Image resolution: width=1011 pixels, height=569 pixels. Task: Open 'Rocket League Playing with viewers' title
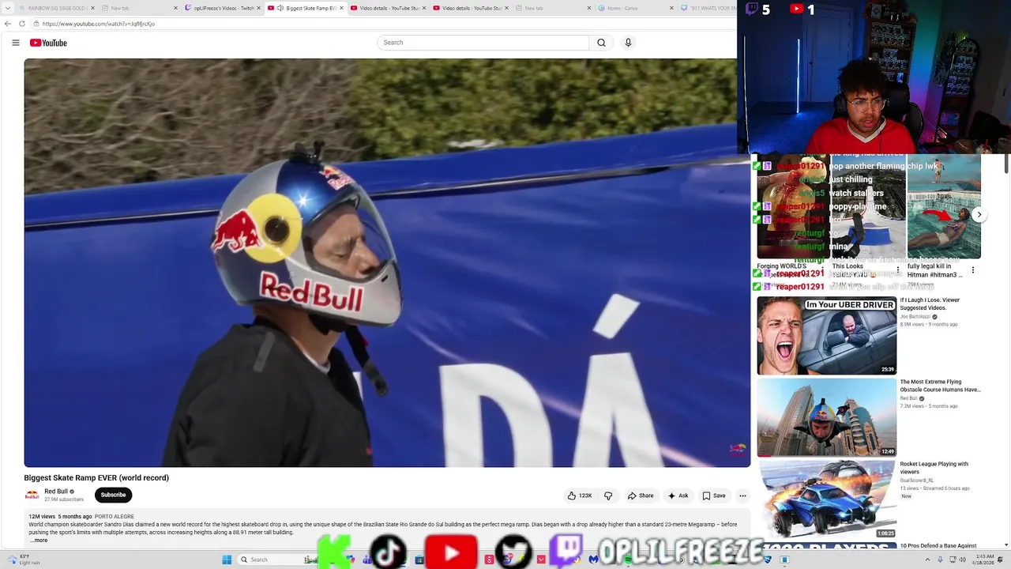(934, 467)
